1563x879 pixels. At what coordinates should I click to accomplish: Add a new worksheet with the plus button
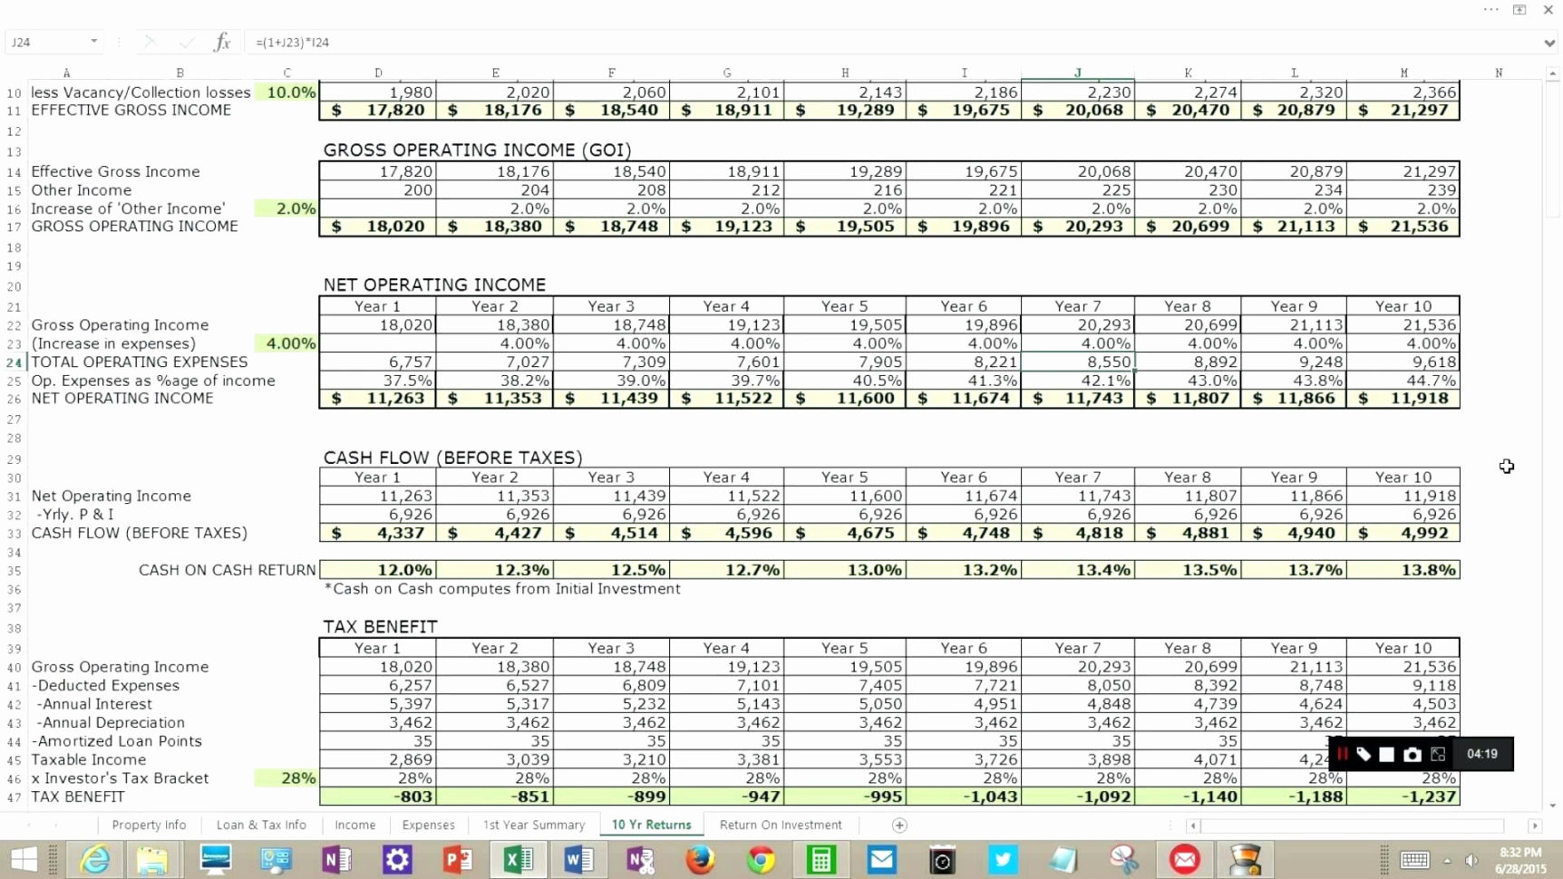(x=898, y=825)
